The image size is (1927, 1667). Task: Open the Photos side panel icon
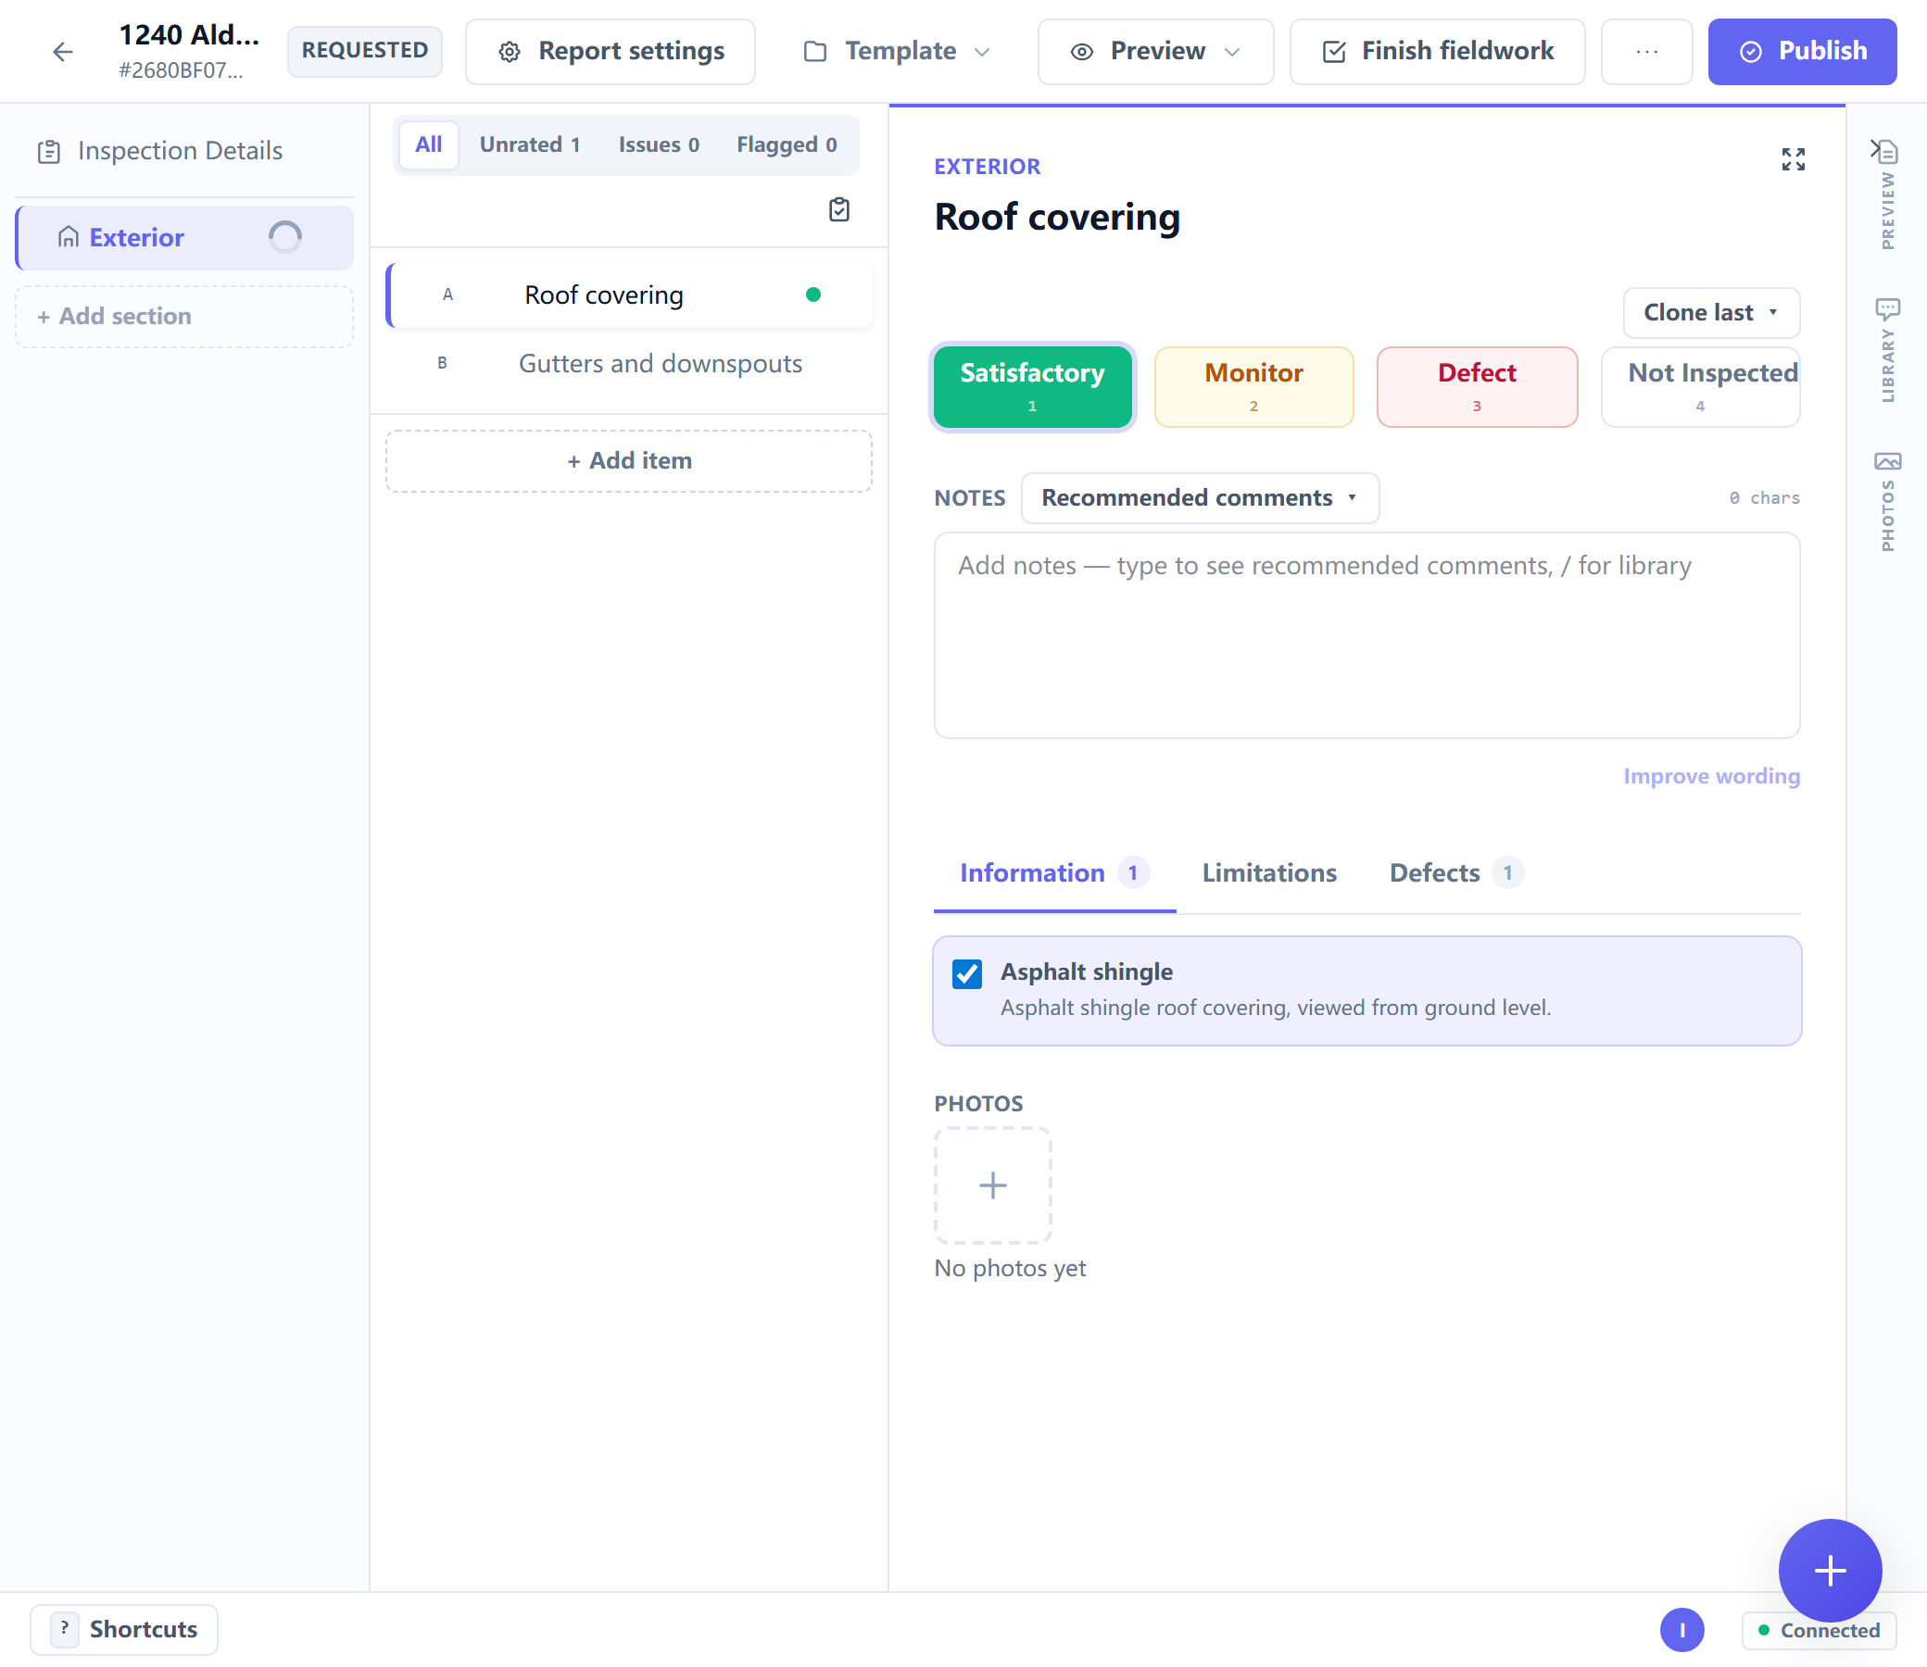tap(1886, 500)
